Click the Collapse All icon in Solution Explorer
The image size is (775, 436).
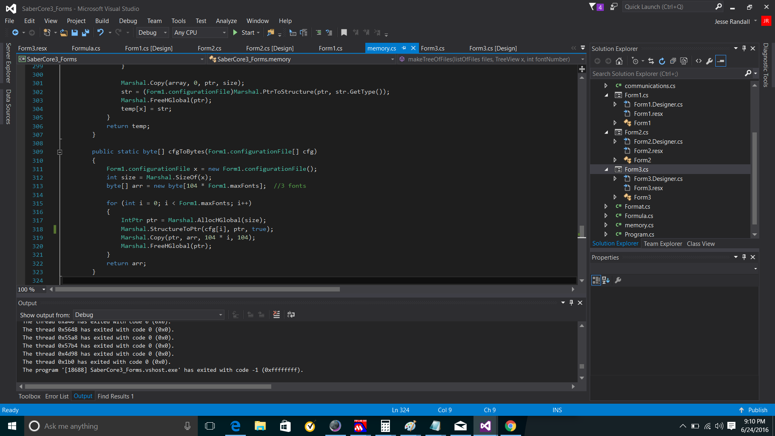tap(673, 61)
